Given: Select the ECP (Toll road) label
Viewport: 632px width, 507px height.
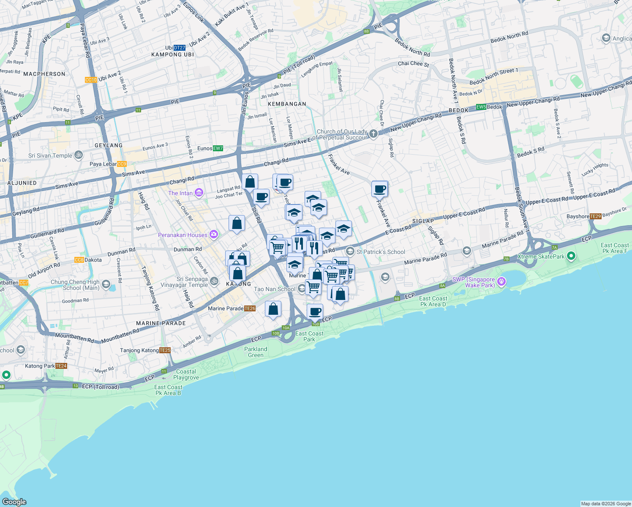Looking at the screenshot, I should [101, 387].
